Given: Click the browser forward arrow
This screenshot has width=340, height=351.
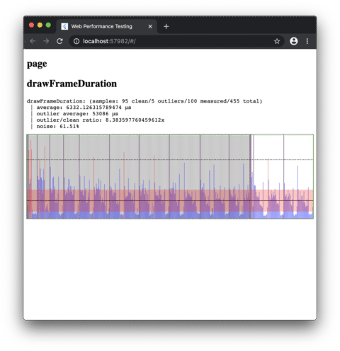Looking at the screenshot, I should [x=46, y=41].
